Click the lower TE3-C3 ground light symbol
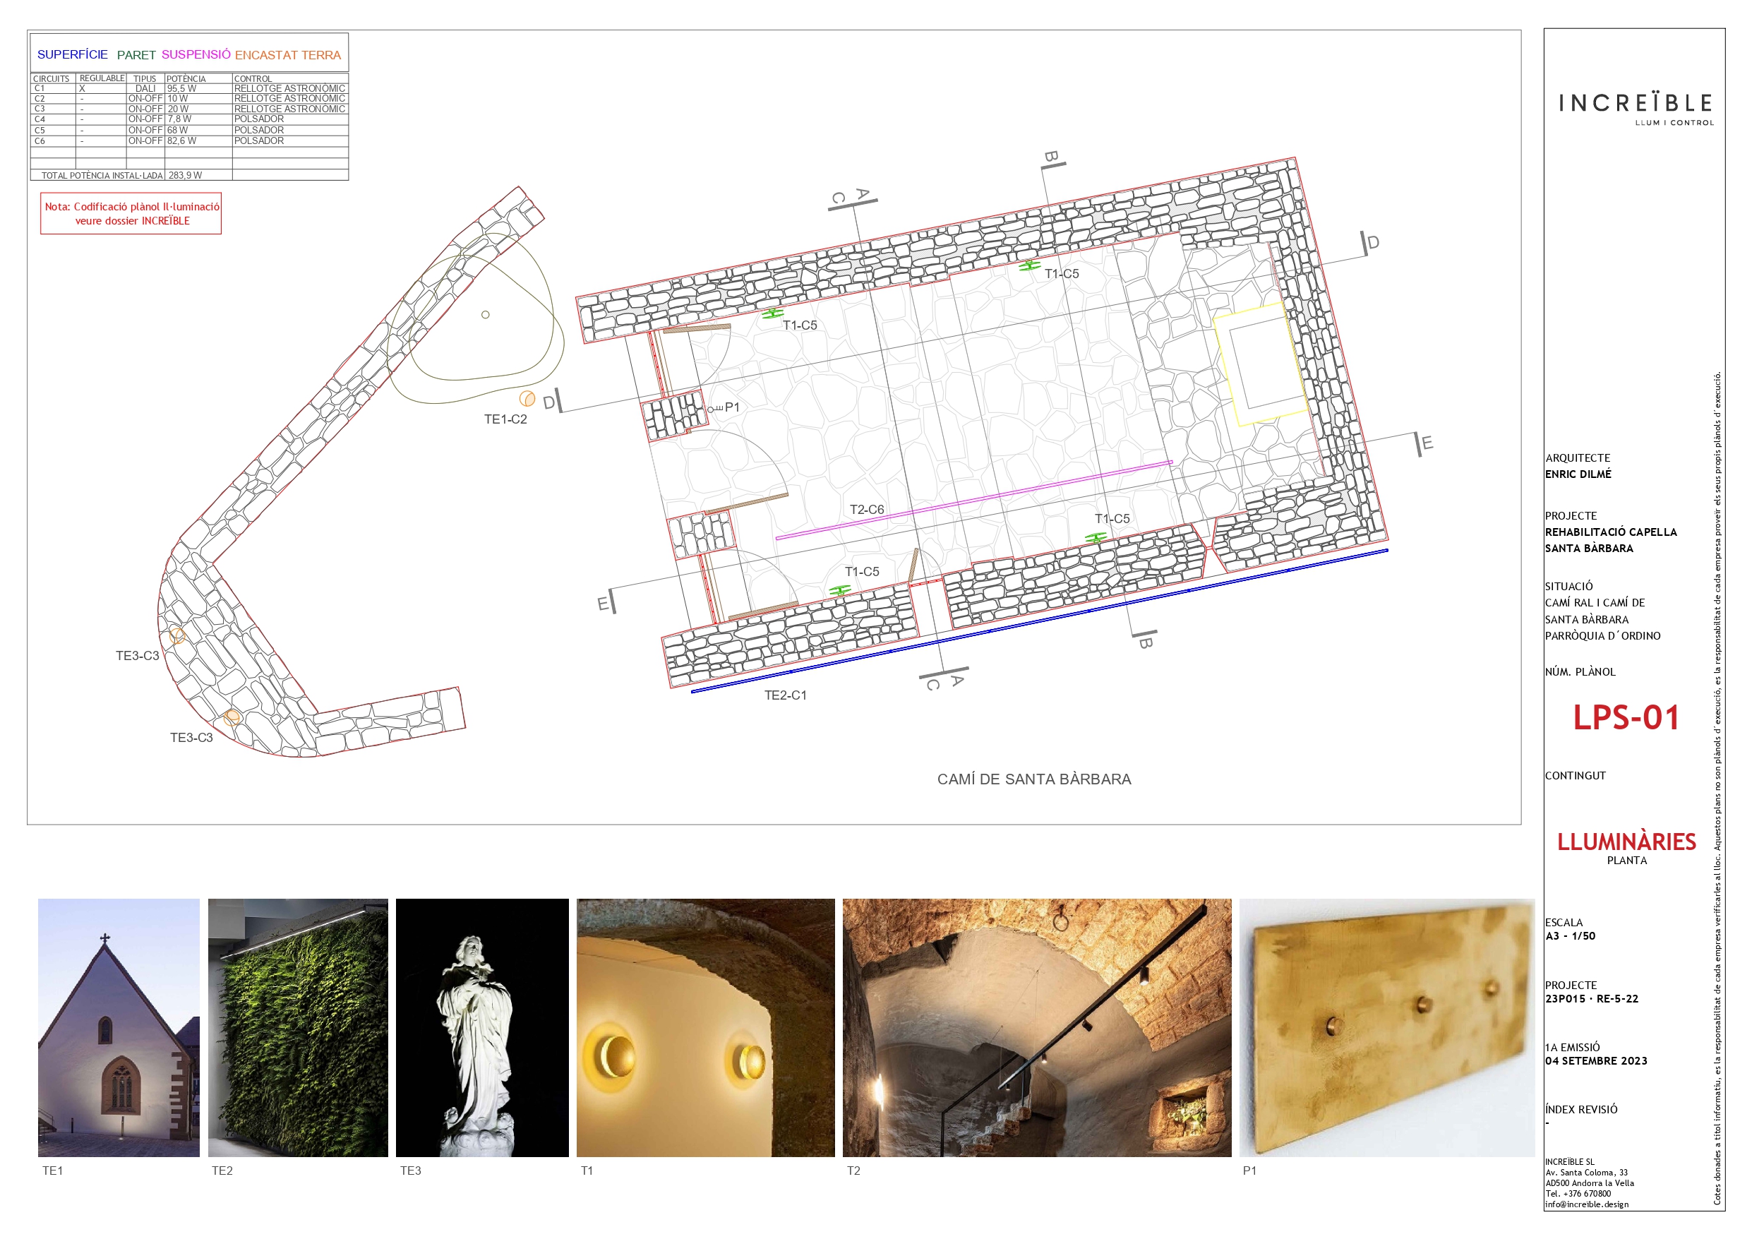Screen dimensions: 1752x1239 (x=232, y=716)
